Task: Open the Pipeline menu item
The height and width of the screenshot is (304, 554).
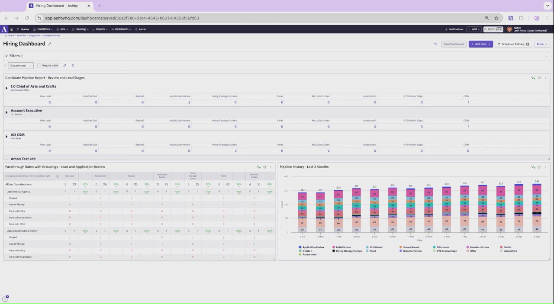Action: 23,29
